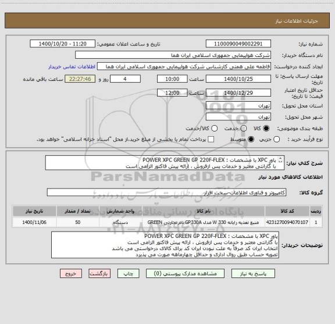335x324 pixels.
Task: Click the price validity time 12:00 field
Action: click(x=172, y=92)
